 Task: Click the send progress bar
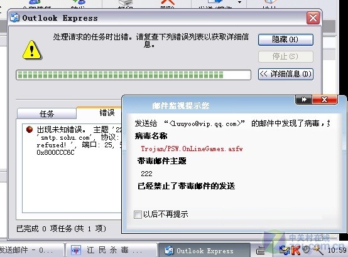[x=133, y=75]
